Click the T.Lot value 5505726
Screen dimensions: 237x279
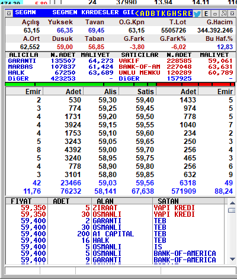174,30
